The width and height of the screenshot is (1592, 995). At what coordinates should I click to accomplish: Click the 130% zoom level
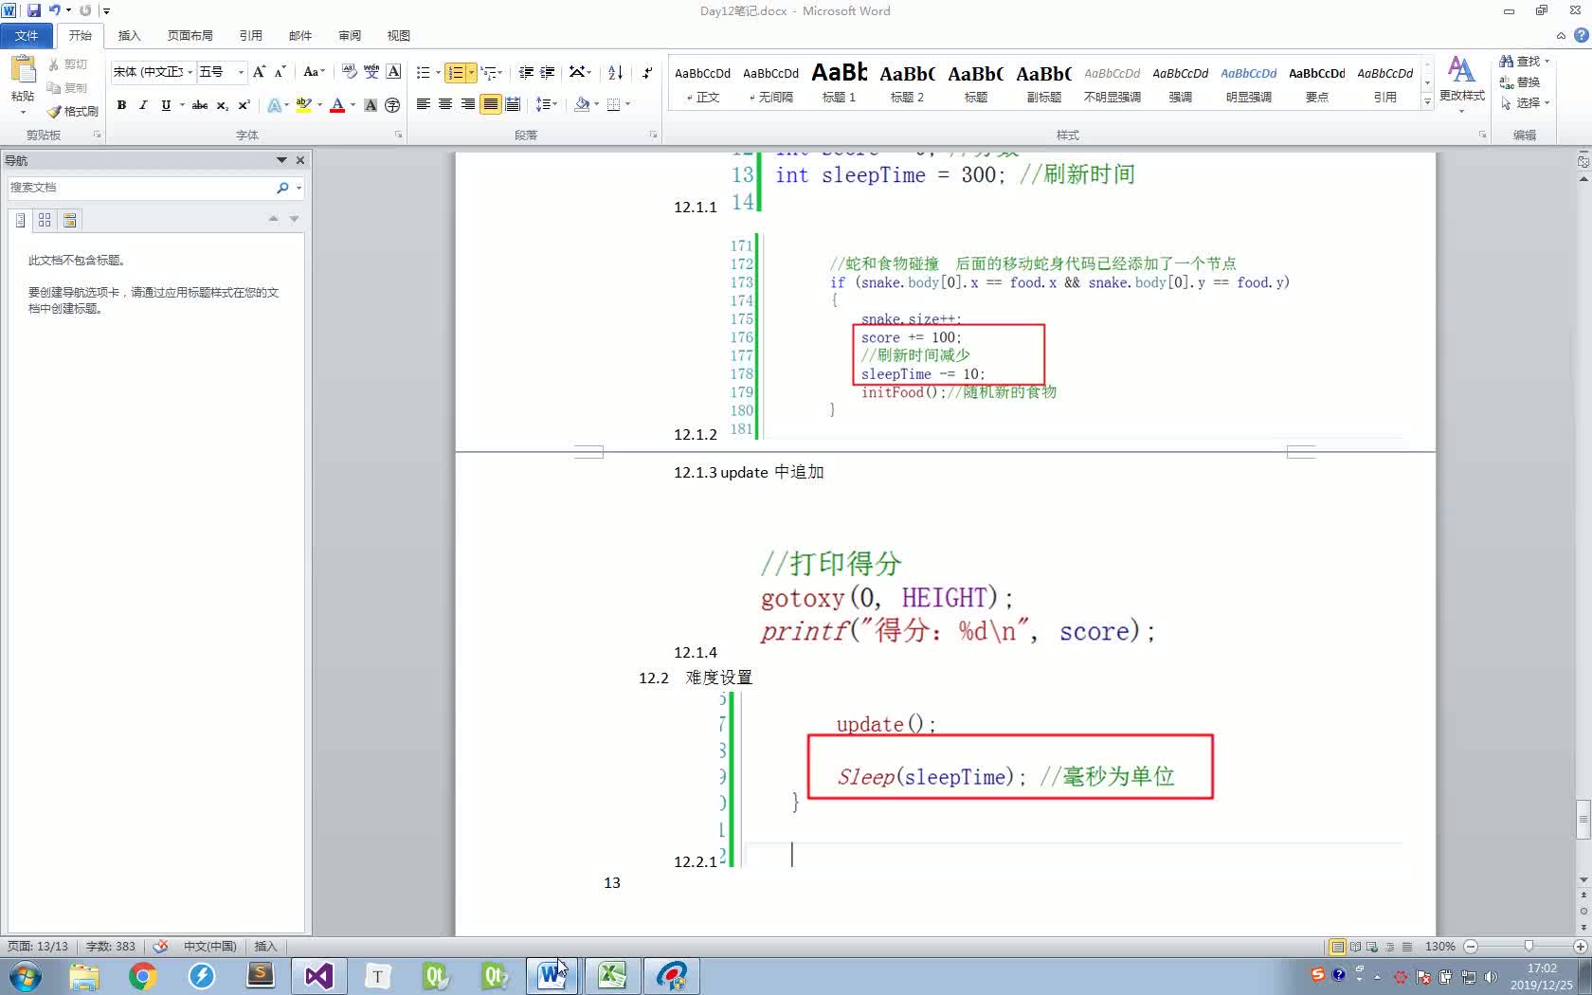pos(1439,946)
